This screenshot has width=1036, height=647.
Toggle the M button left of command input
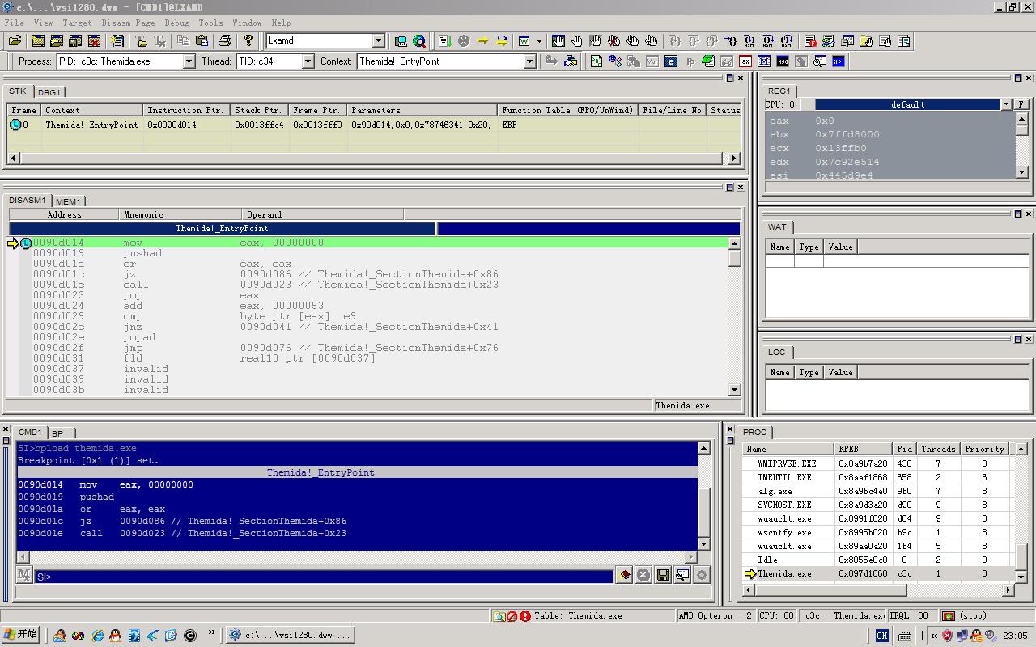pos(24,575)
